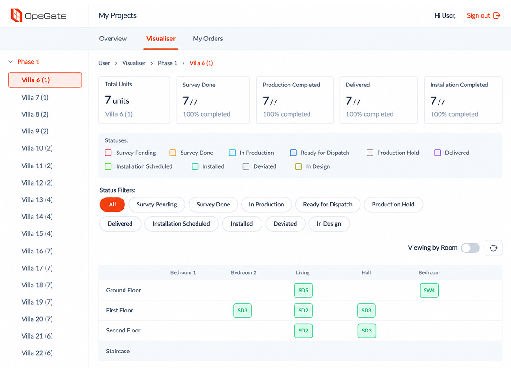Collapse the Phase 1 tree chevron
Image resolution: width=511 pixels, height=372 pixels.
click(10, 62)
